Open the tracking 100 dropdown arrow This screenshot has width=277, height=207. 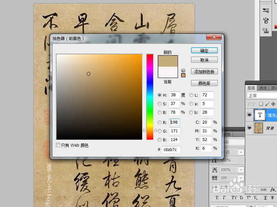pyautogui.click(x=241, y=178)
